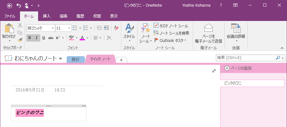Expand the subscript/superscript options arrow
Screen dimensions: 287x127
click(63, 38)
